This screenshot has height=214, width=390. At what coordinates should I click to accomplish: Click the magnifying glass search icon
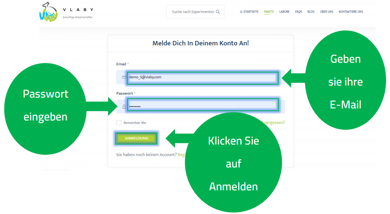(218, 12)
